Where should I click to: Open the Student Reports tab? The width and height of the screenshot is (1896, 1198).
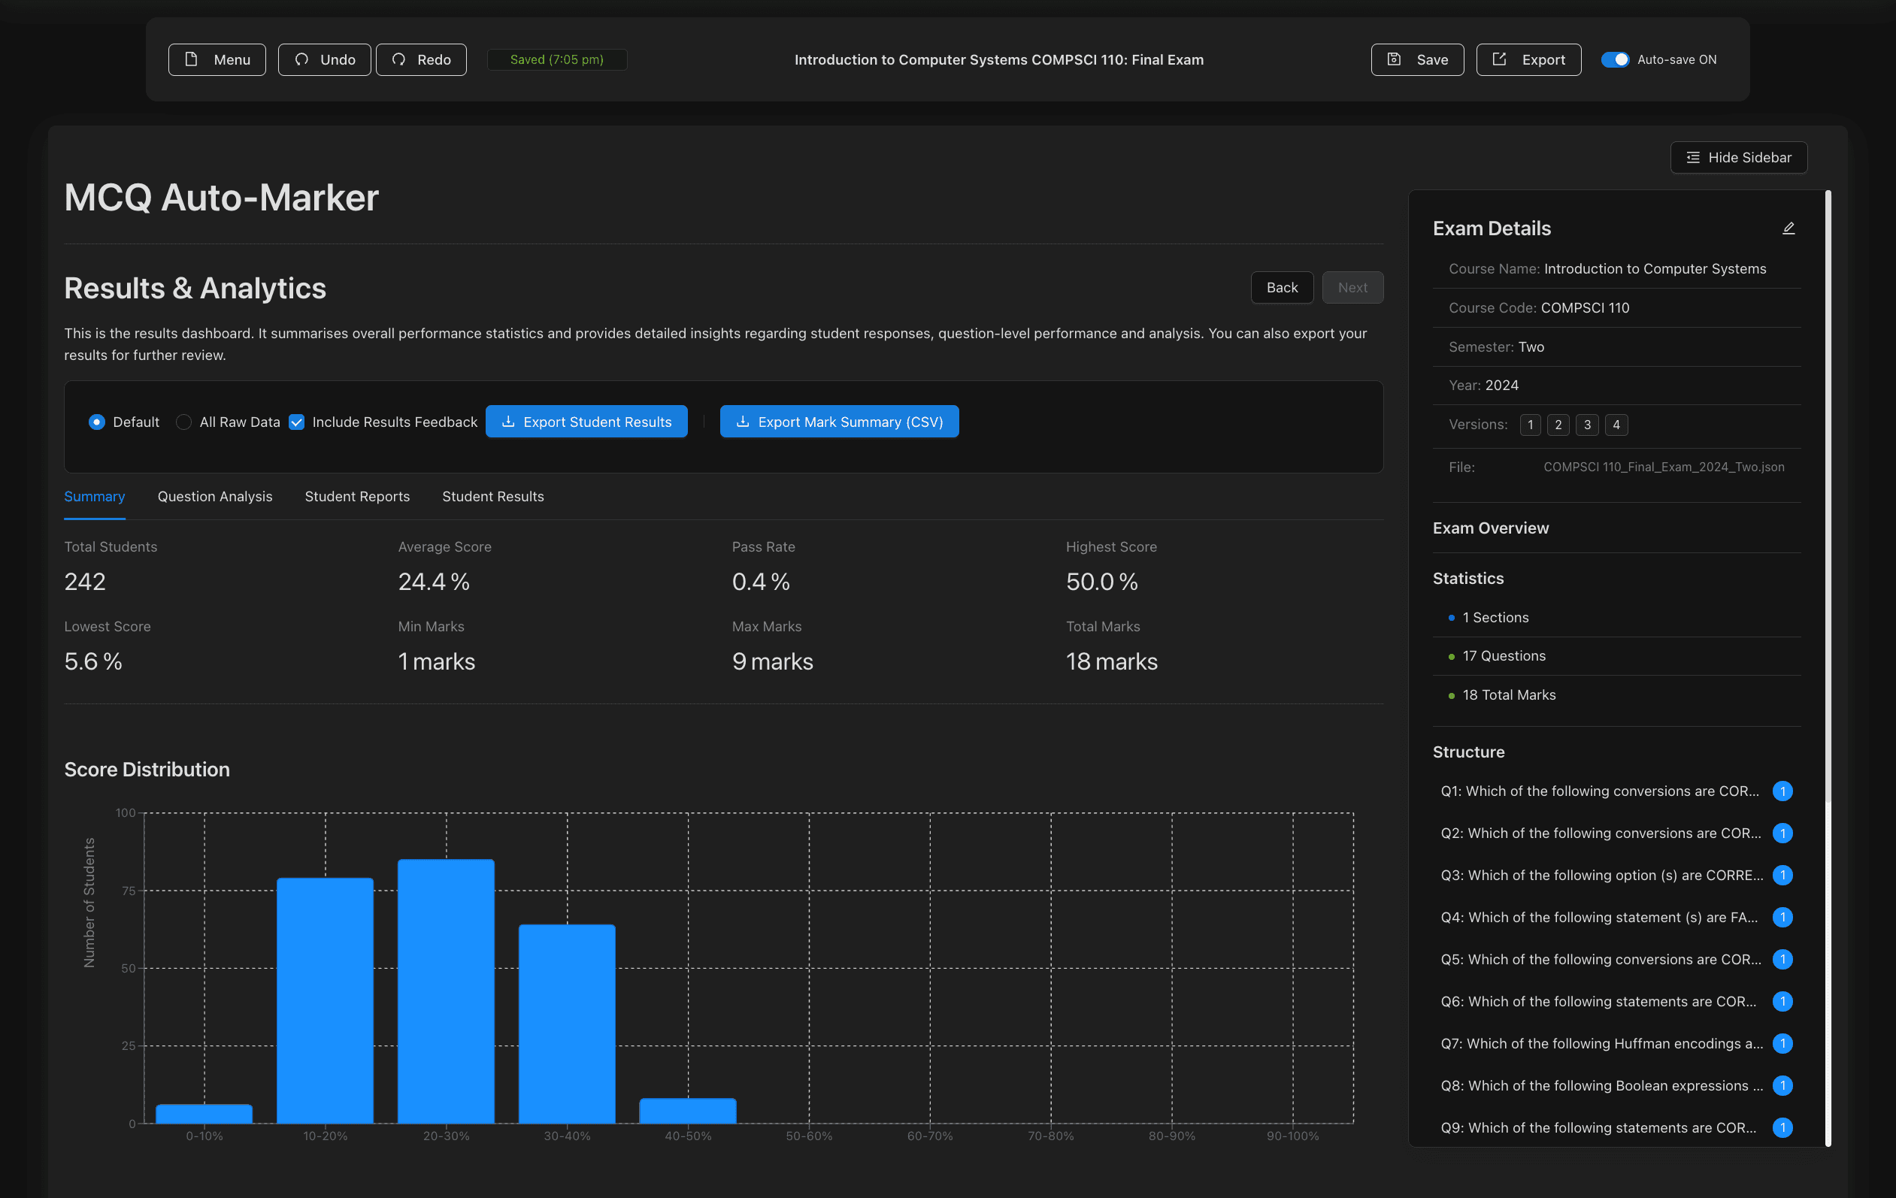click(x=356, y=497)
